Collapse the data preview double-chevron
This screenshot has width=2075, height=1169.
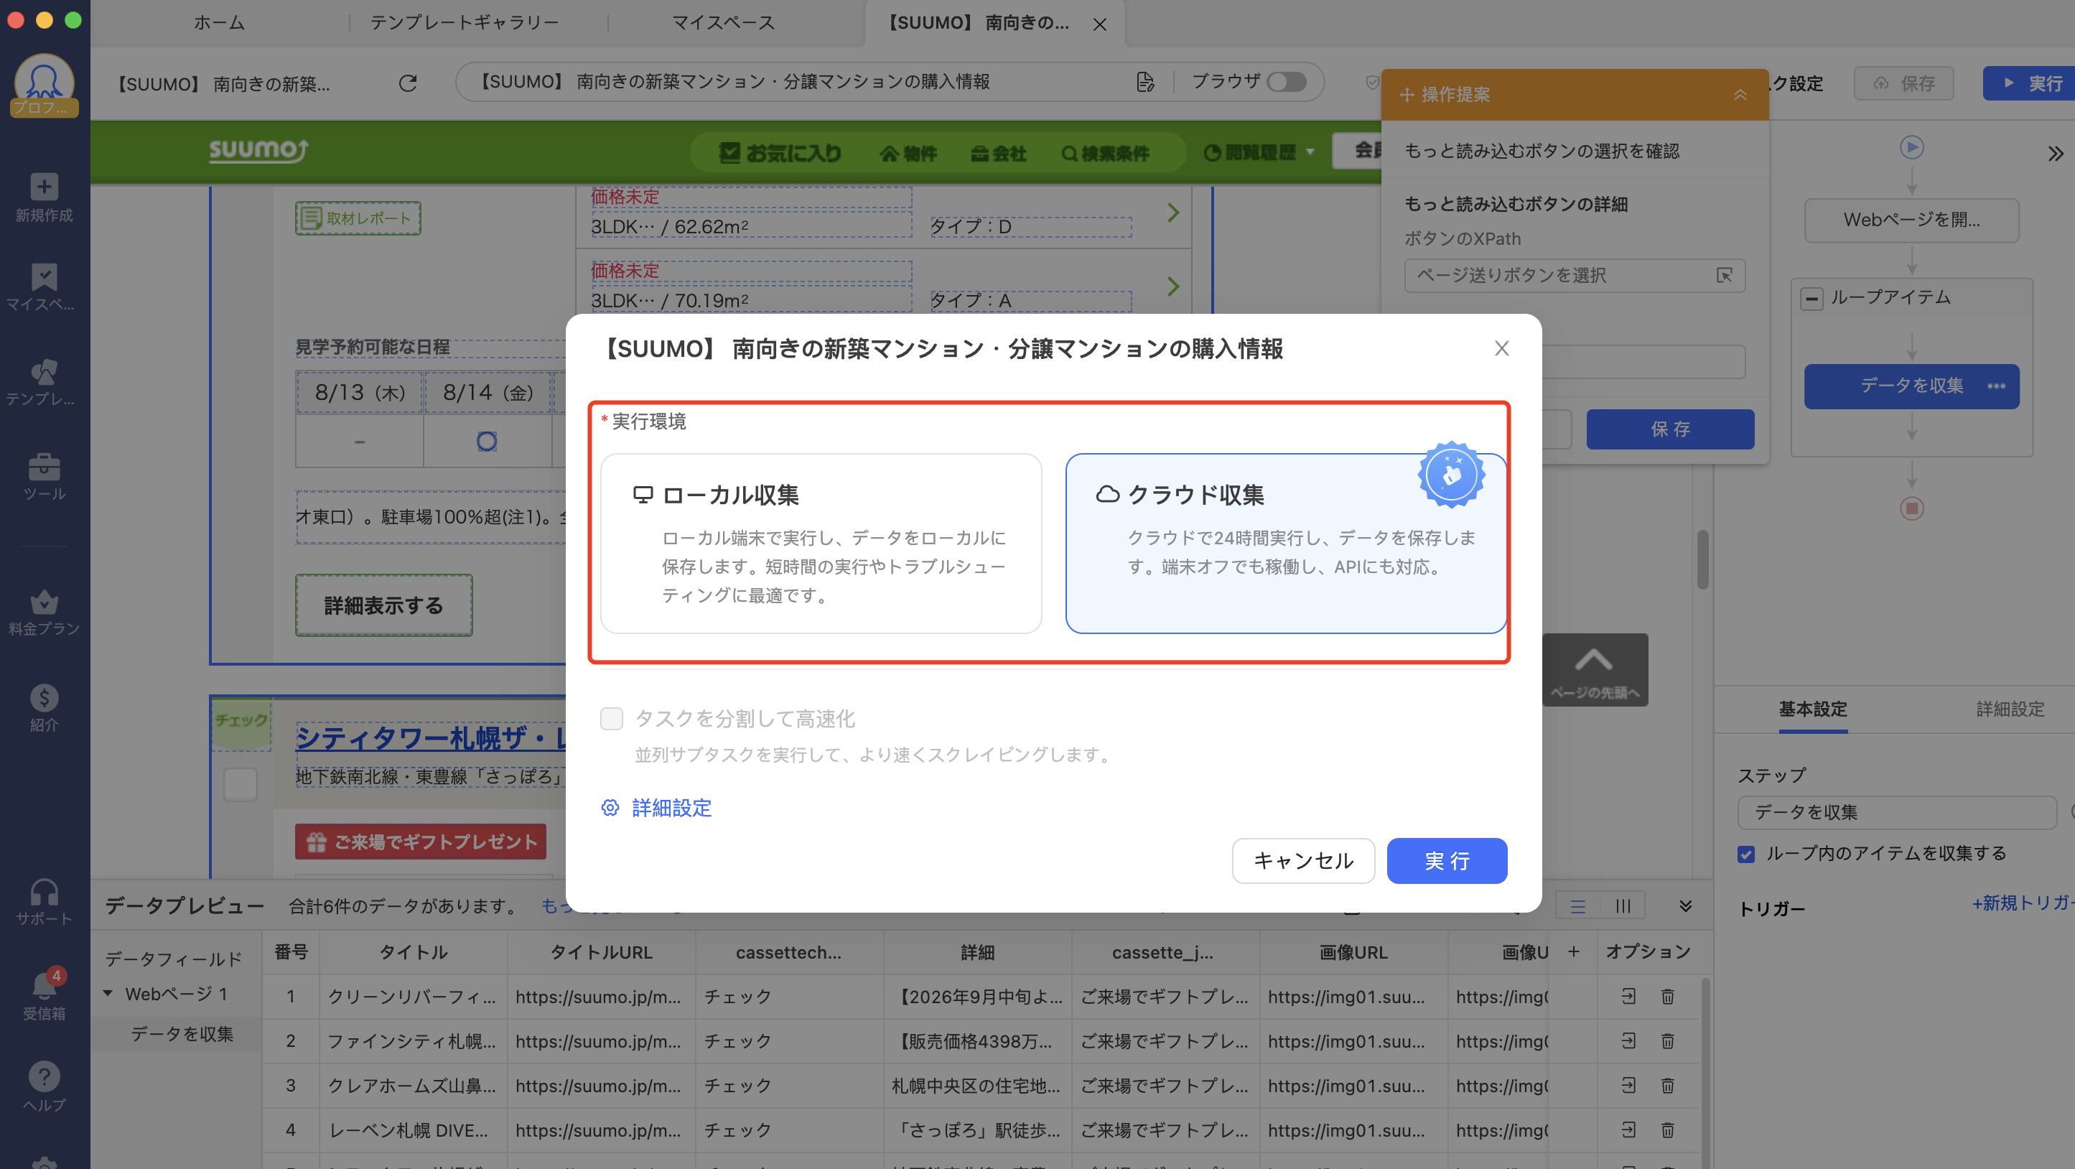pyautogui.click(x=1685, y=906)
